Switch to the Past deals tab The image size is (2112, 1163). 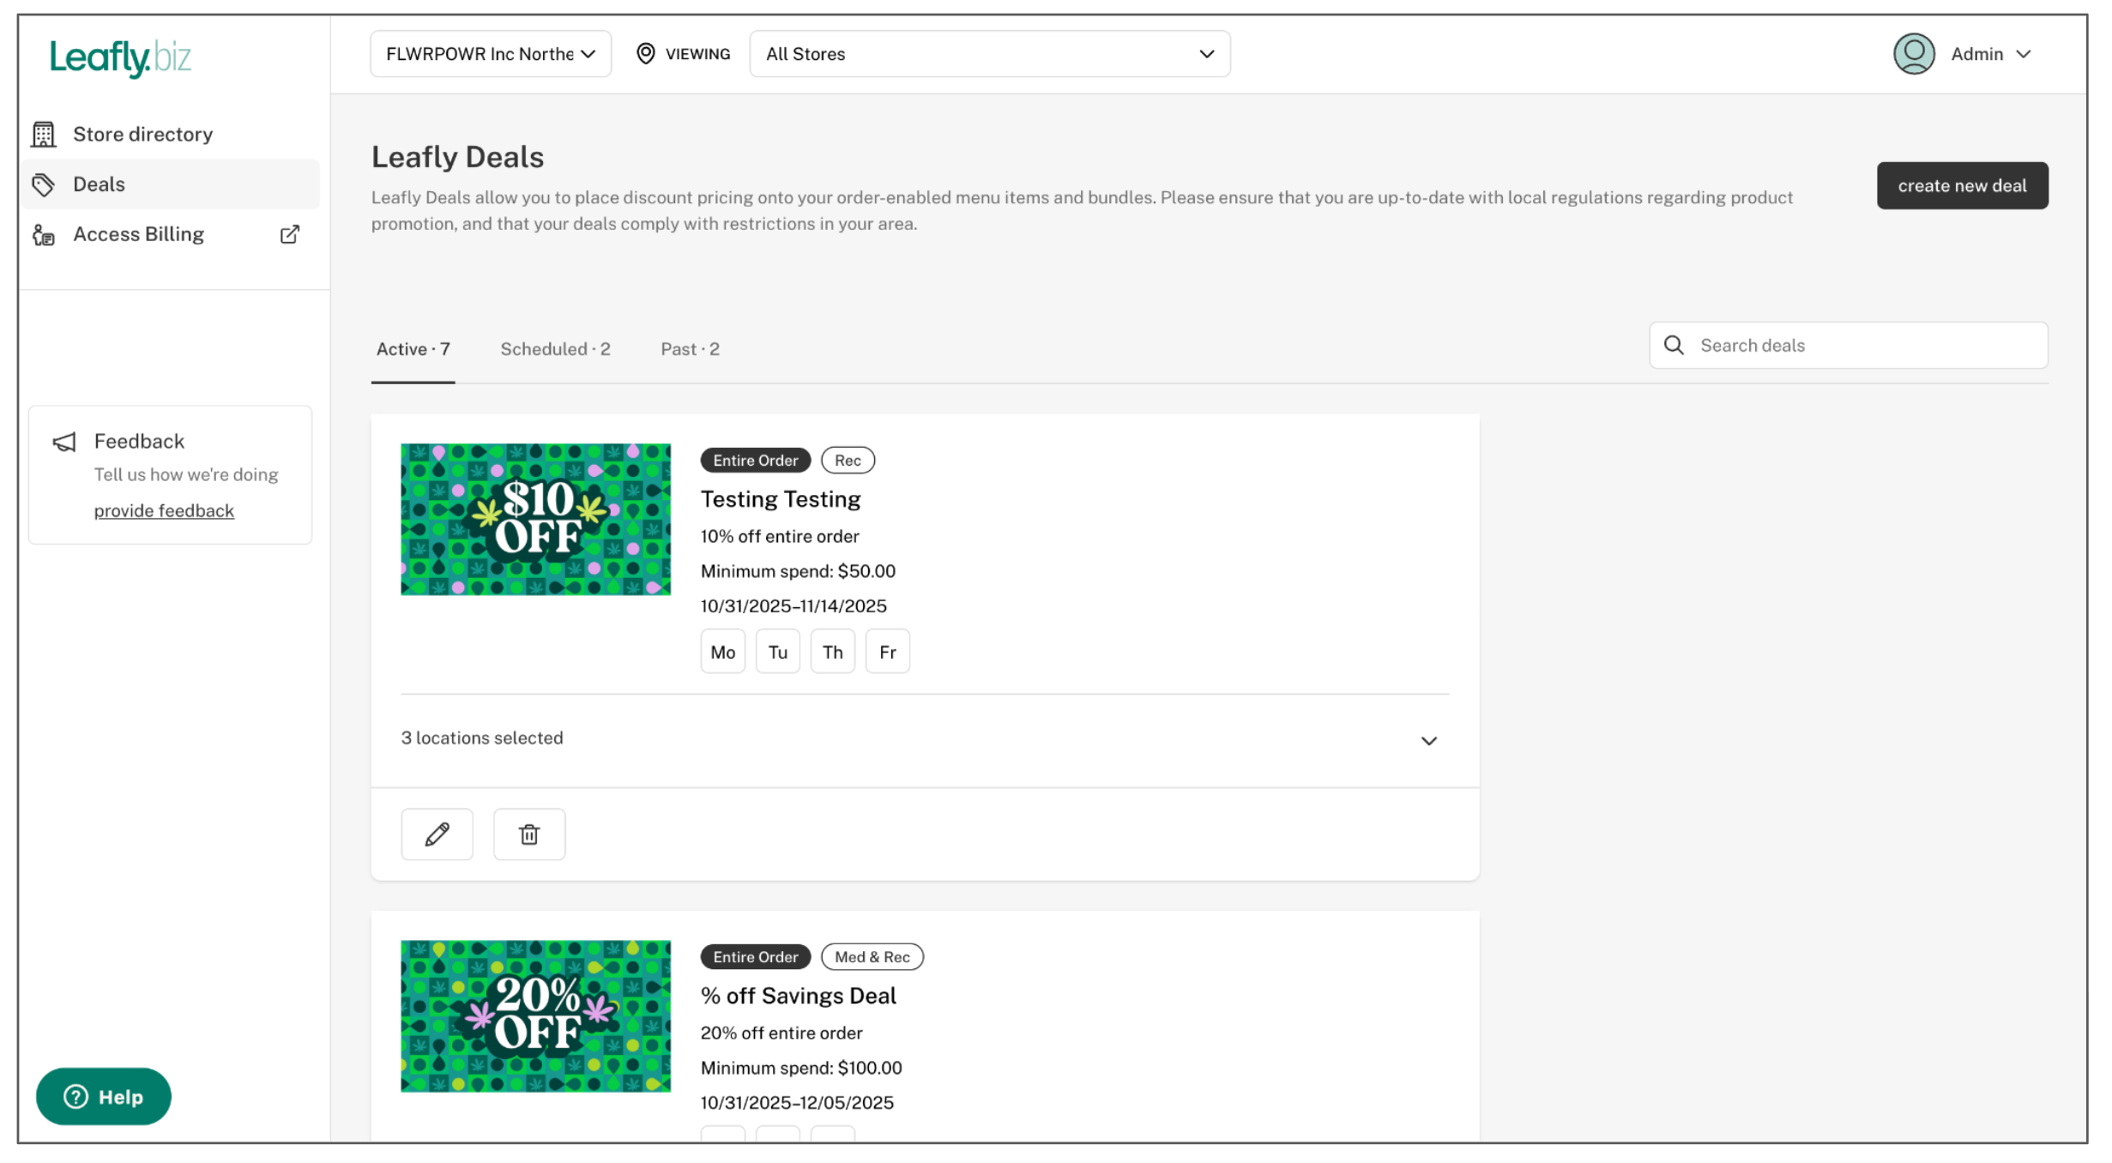[690, 349]
